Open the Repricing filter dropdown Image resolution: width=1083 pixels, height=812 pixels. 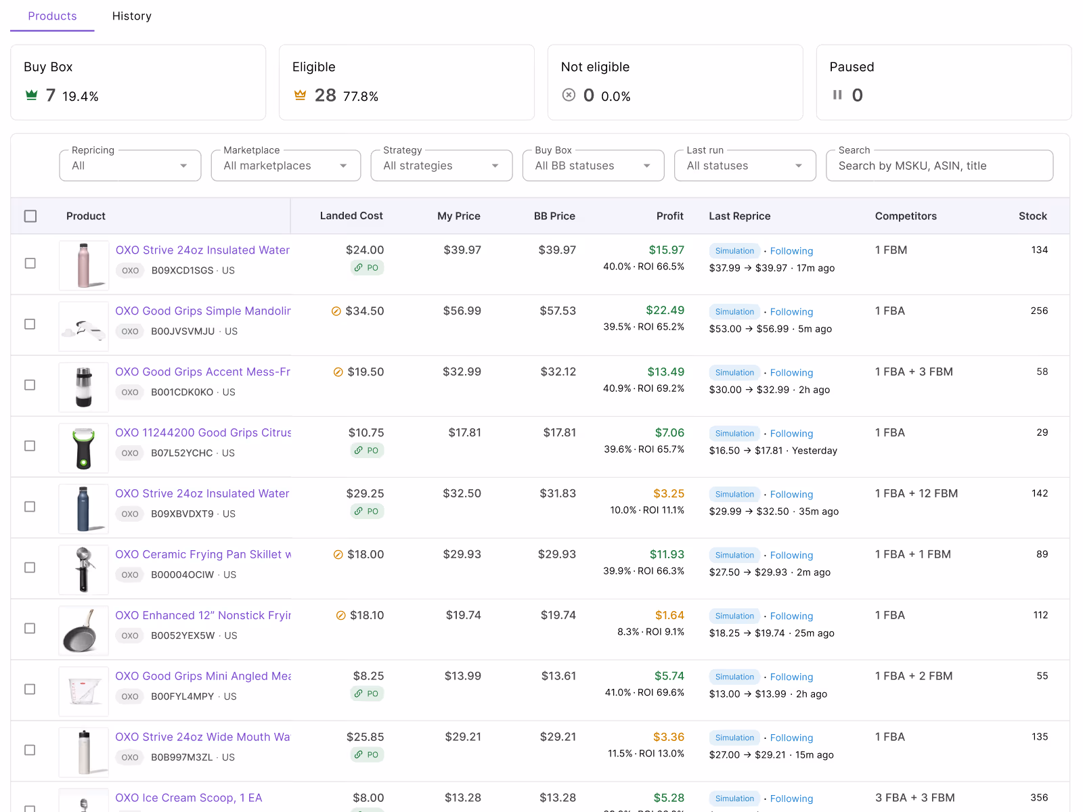pyautogui.click(x=131, y=166)
